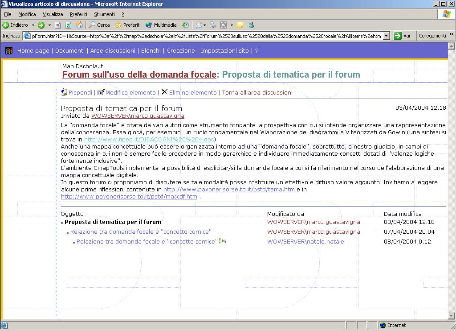
Task: Click the Refresh page icon
Action: pos(69,25)
